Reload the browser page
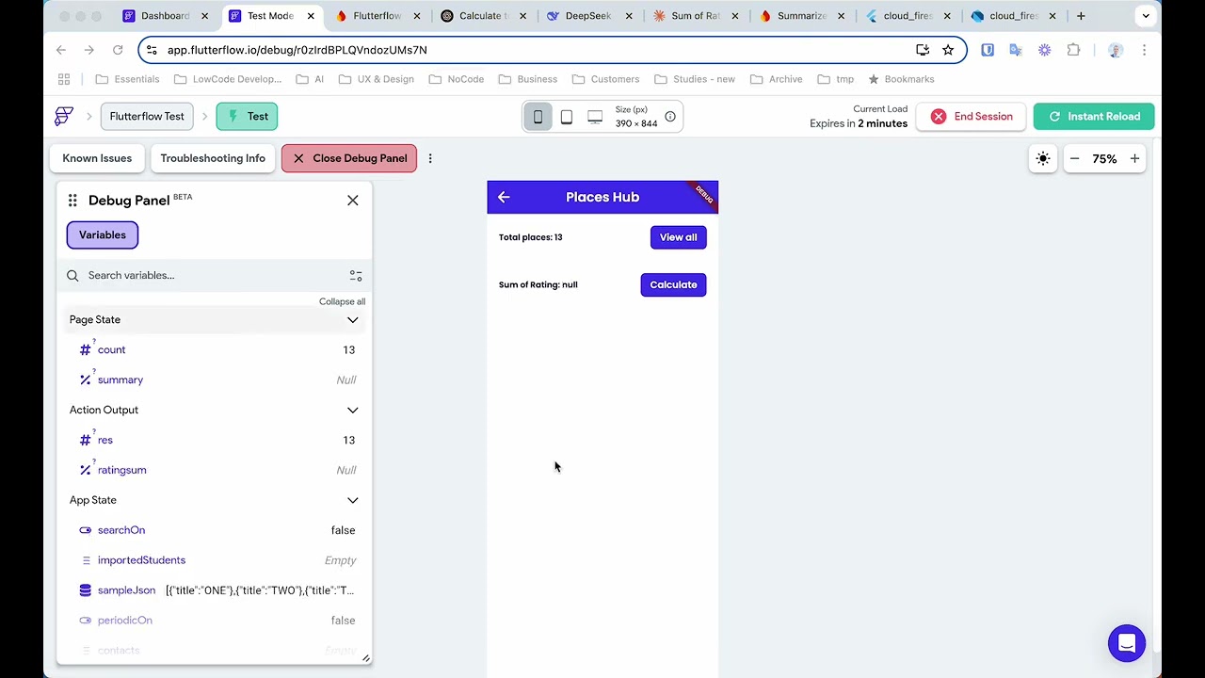This screenshot has width=1205, height=678. [118, 50]
